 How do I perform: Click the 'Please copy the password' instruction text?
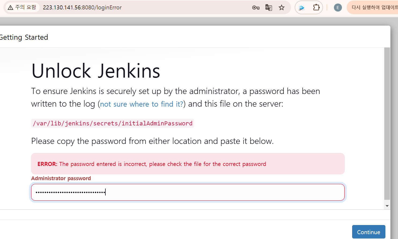coord(152,141)
